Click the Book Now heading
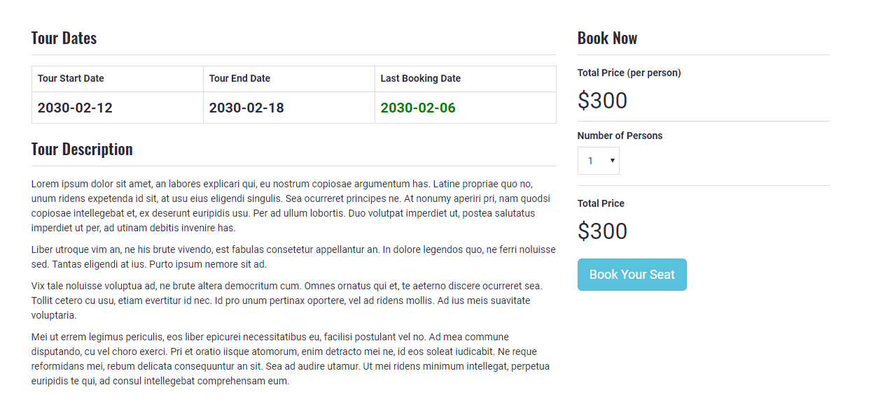This screenshot has height=399, width=878. (607, 38)
